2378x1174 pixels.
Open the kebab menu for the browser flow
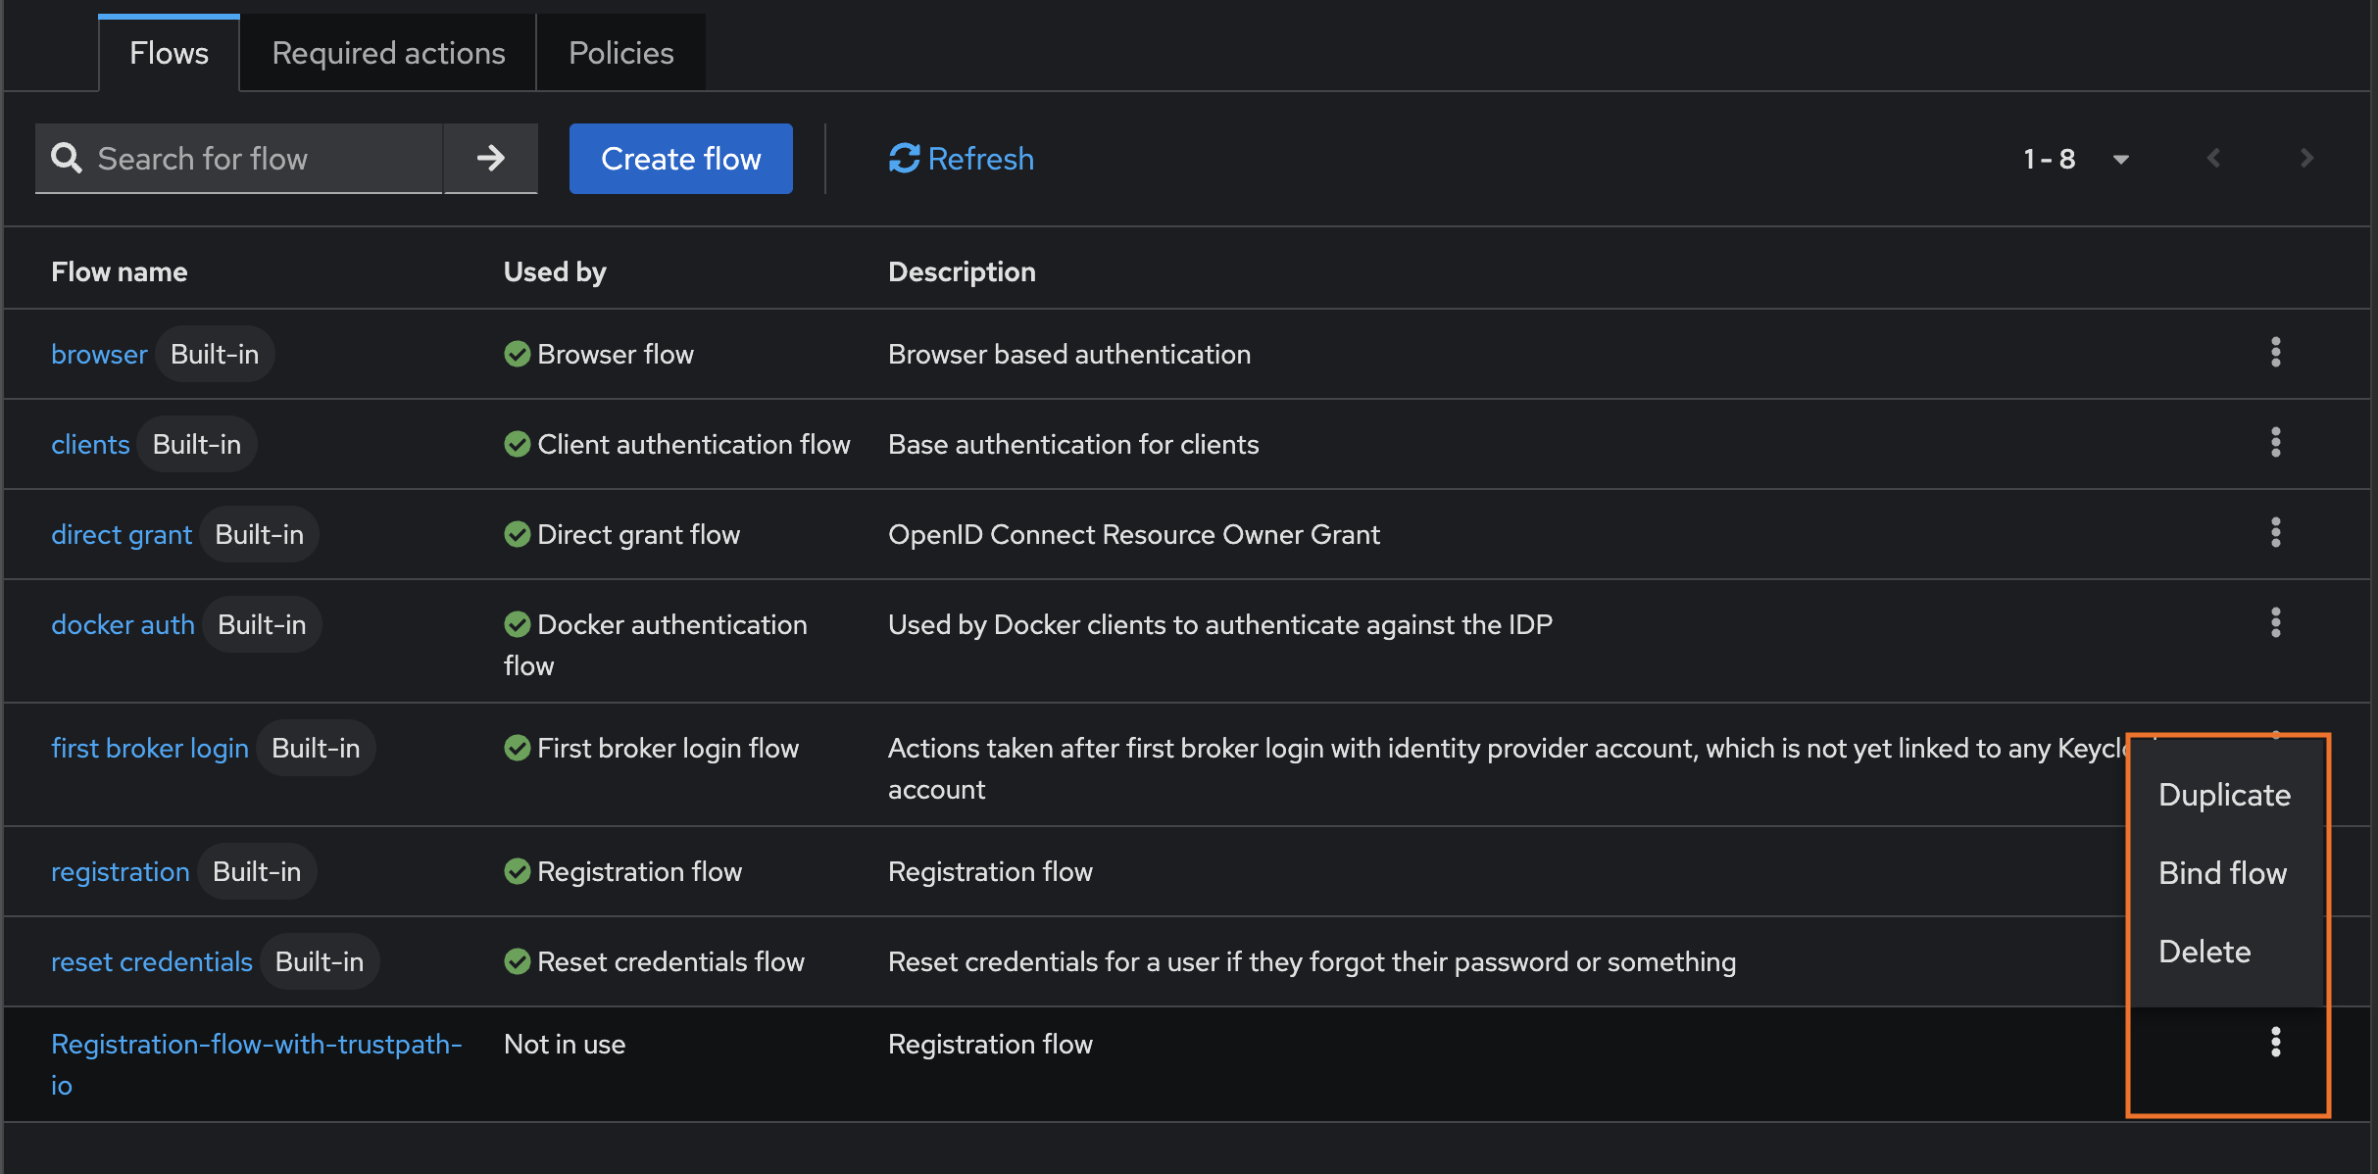click(2275, 354)
